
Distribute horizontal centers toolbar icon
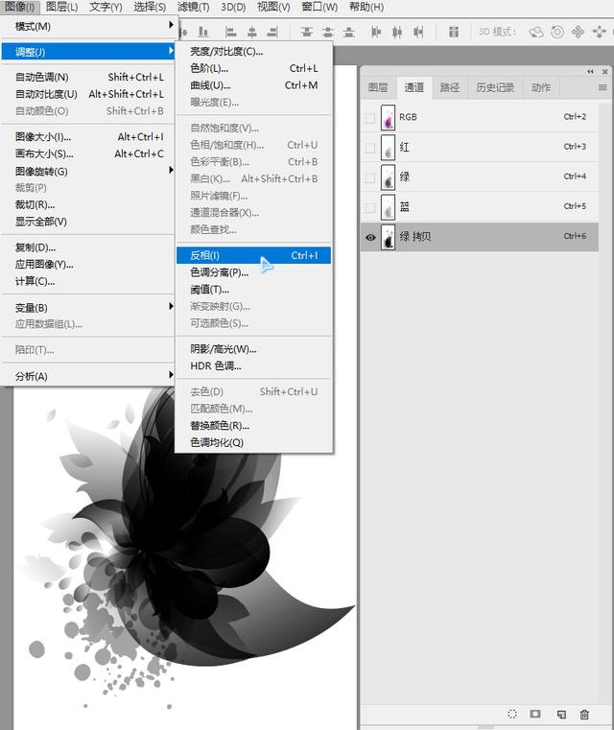[397, 32]
